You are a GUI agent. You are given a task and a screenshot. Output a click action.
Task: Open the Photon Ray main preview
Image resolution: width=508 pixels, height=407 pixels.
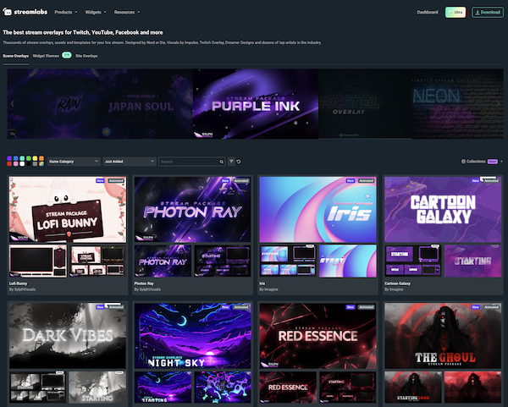pyautogui.click(x=193, y=210)
